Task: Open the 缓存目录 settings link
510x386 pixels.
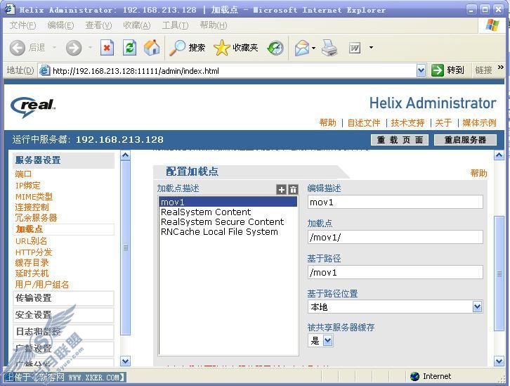Action: 32,263
